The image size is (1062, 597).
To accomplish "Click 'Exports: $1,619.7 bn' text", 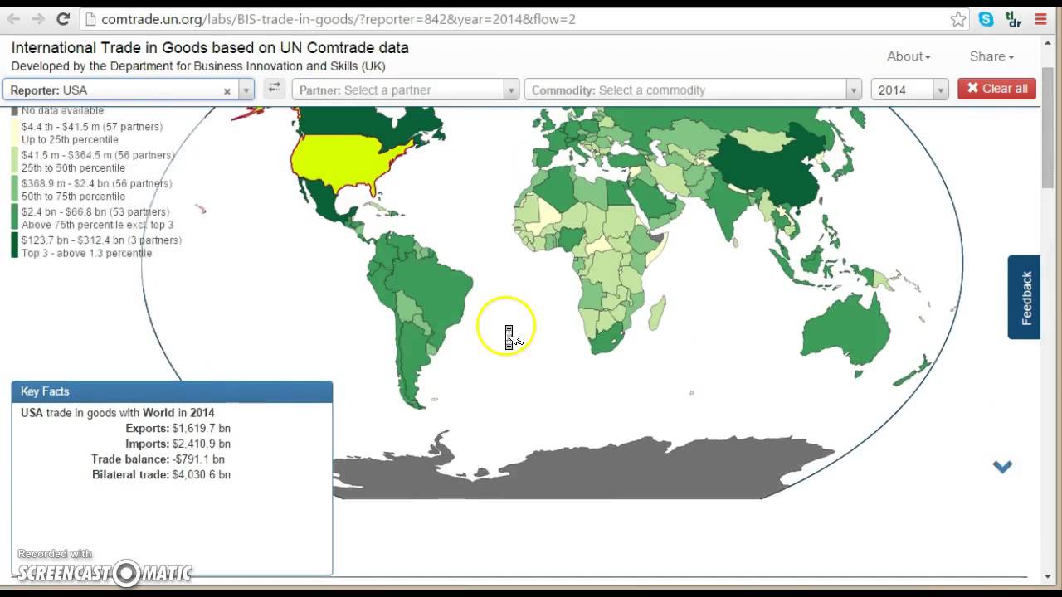I will tap(178, 429).
